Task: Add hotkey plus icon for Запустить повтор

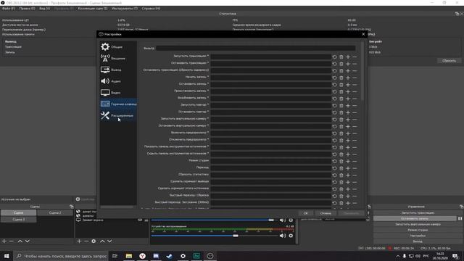Action: coord(348,105)
